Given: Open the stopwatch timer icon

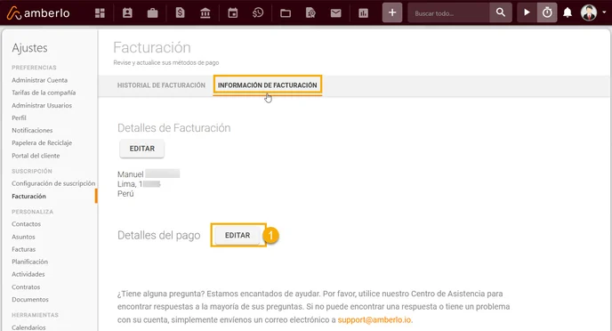Looking at the screenshot, I should (547, 12).
